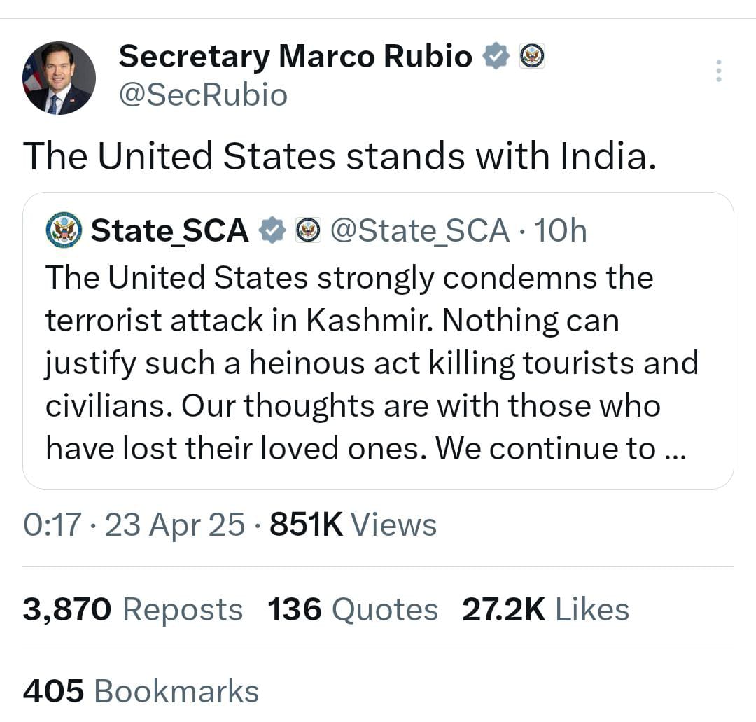Click the "851K Views" count
This screenshot has height=722, width=756.
point(353,525)
